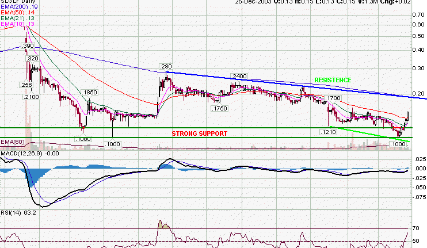The width and height of the screenshot is (427, 248).
Task: Click the .2100 price label
Action: tap(31, 97)
